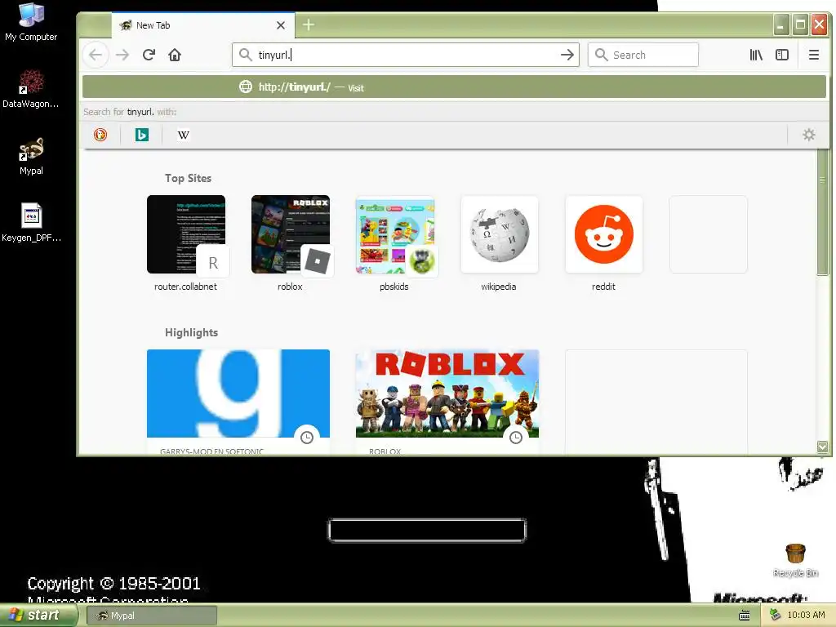Select the New Tab tab
Viewport: 836px width, 627px height.
pos(202,25)
